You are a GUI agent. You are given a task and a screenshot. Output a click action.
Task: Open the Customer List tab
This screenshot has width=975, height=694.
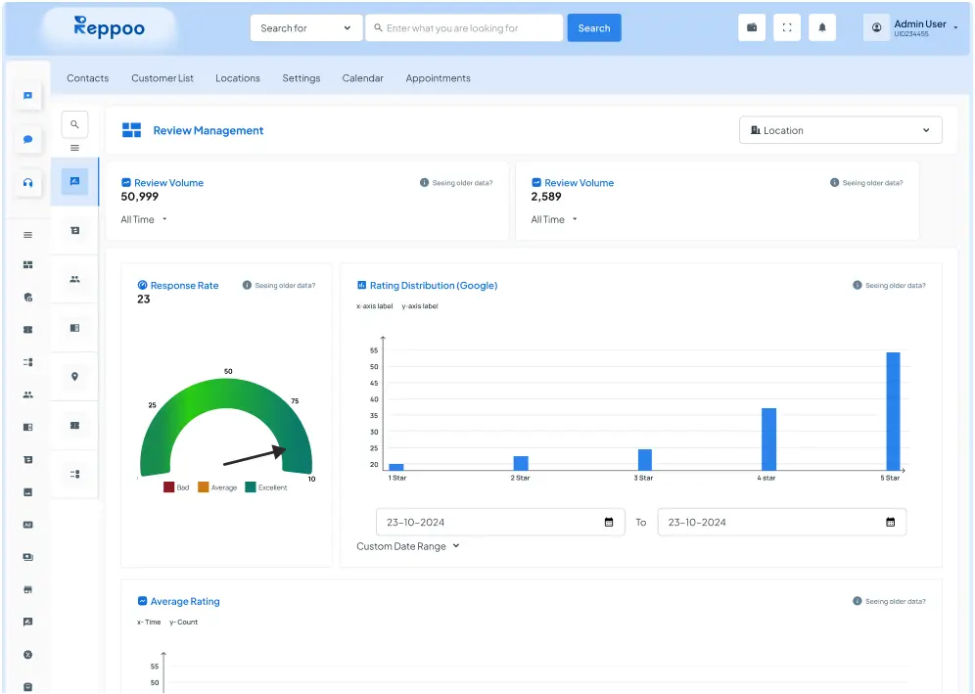162,78
